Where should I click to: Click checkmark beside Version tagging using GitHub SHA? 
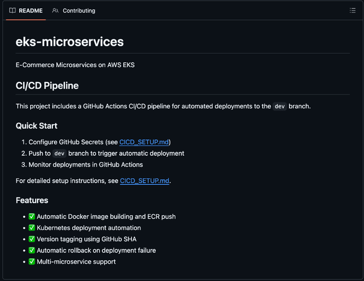click(32, 239)
